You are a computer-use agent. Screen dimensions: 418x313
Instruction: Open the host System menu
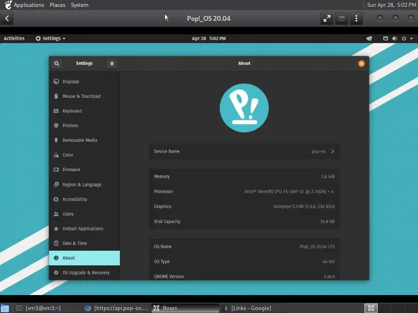point(80,5)
